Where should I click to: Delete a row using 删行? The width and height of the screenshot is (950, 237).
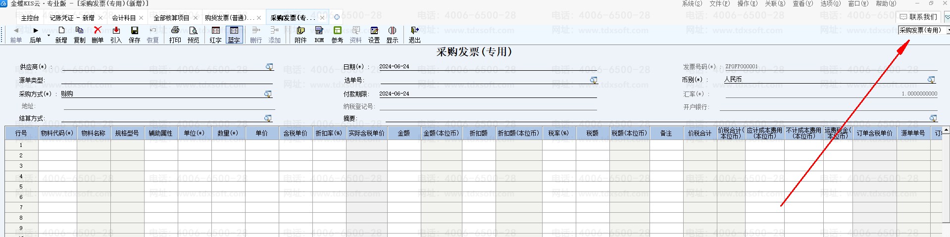[256, 35]
